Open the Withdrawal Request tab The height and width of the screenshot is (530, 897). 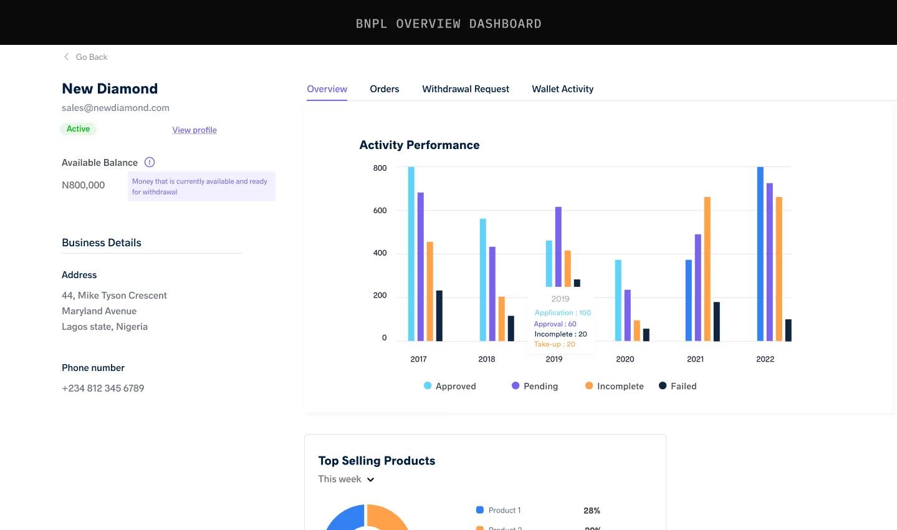(x=465, y=89)
